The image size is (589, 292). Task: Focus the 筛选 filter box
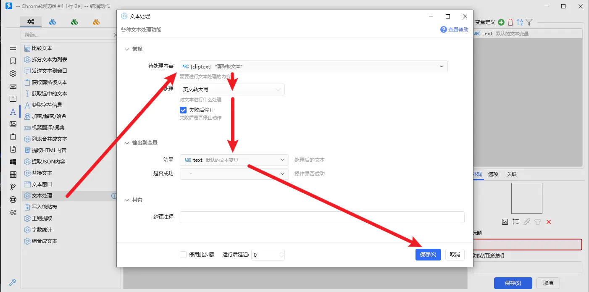pyautogui.click(x=68, y=35)
